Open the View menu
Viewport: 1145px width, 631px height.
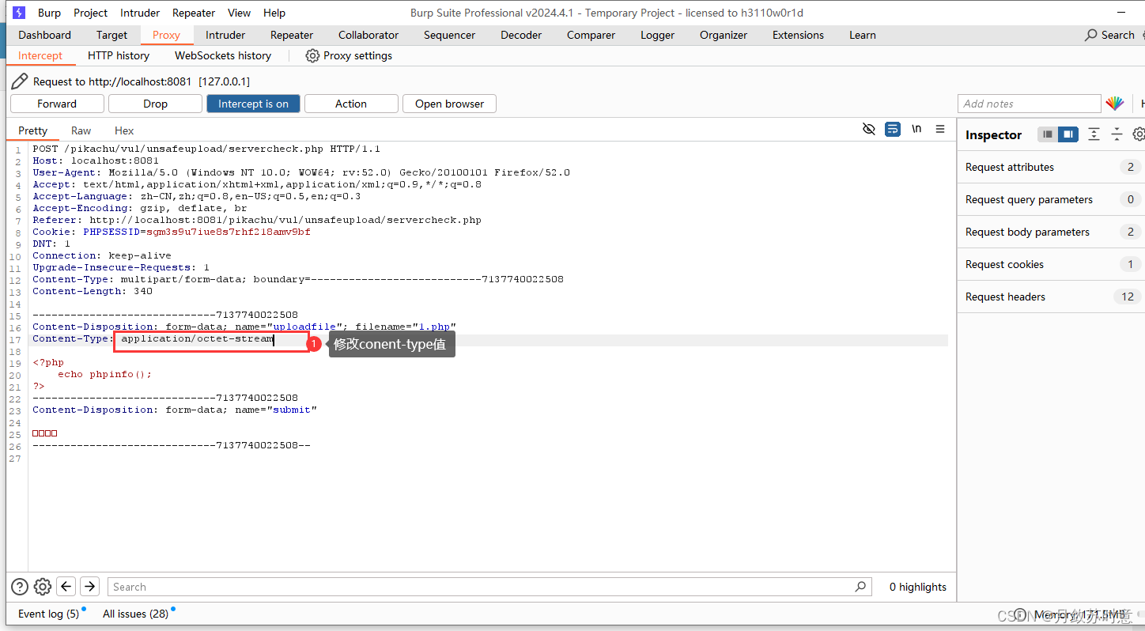(x=239, y=13)
